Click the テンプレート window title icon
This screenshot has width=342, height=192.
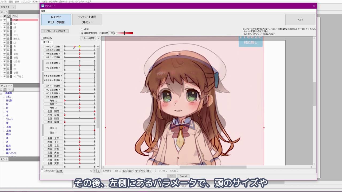click(x=42, y=6)
